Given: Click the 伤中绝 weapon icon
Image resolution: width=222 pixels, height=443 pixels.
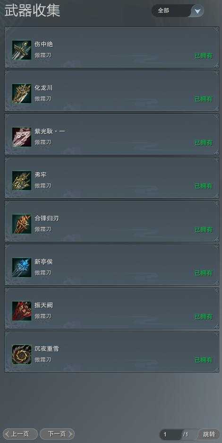Looking at the screenshot, I should click(x=22, y=50).
